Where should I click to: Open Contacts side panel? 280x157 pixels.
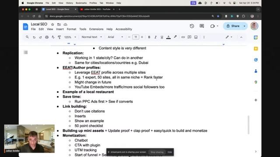(255, 71)
